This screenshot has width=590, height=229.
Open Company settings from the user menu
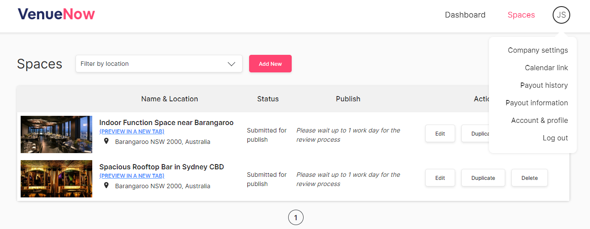coord(538,50)
